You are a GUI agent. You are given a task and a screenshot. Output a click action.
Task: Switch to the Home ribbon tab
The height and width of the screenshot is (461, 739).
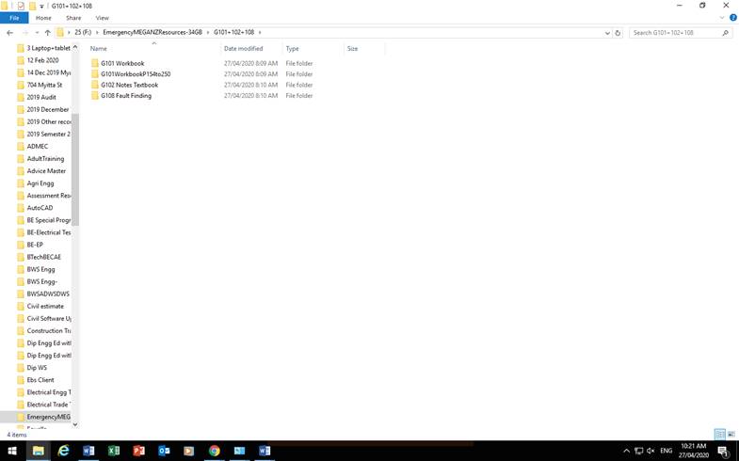(43, 18)
